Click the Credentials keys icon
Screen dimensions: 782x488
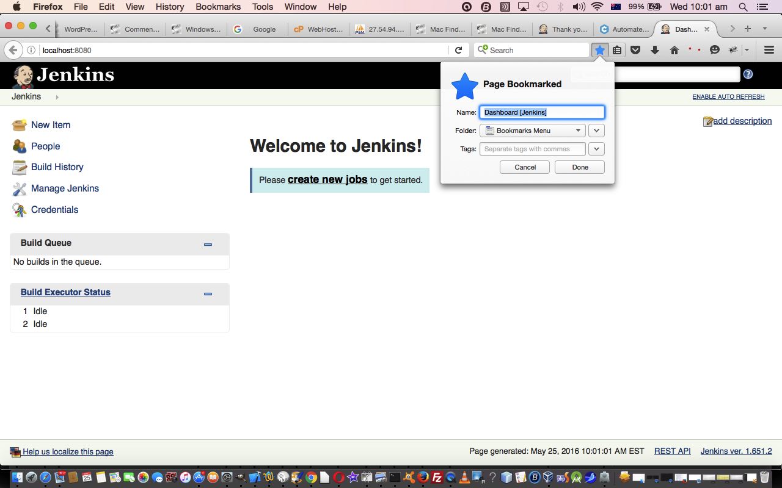point(20,210)
